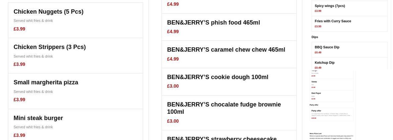Viewport: 393px width, 140px height.
Task: Choose Fries with Curry Sauce
Action: coord(333,21)
